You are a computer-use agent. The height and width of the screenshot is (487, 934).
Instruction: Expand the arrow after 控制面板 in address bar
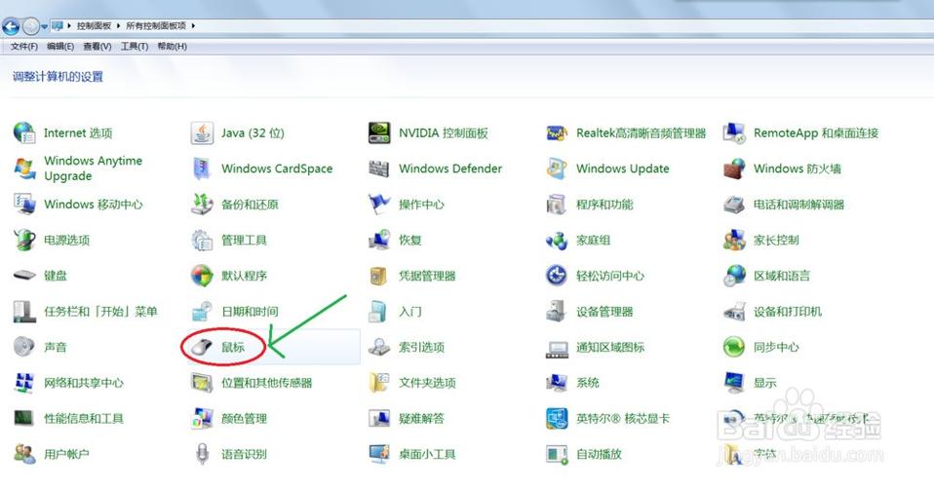(118, 25)
